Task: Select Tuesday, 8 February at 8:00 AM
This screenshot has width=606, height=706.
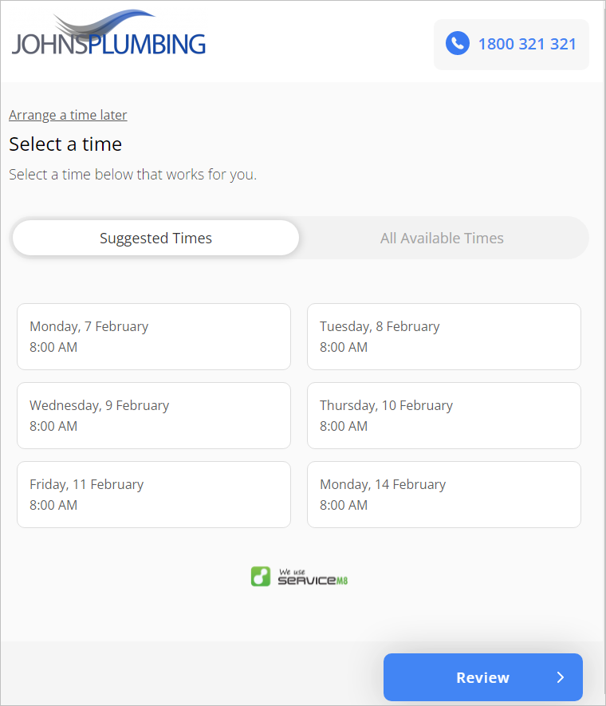Action: 443,337
